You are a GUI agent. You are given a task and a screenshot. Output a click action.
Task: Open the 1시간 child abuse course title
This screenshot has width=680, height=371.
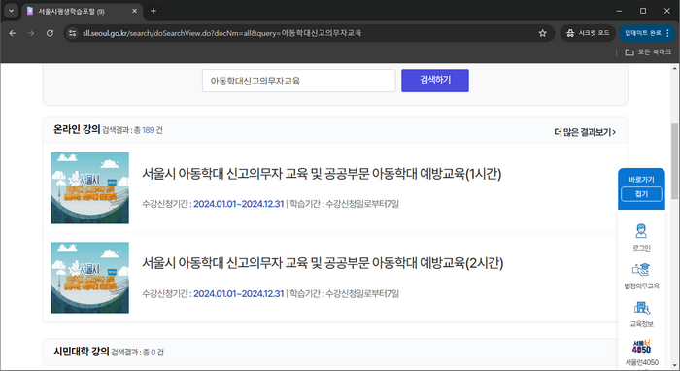click(322, 174)
